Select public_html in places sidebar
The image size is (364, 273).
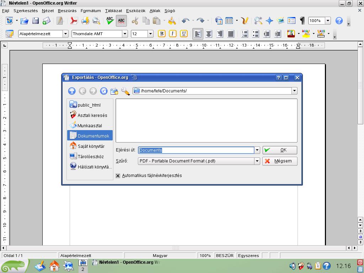click(90, 105)
